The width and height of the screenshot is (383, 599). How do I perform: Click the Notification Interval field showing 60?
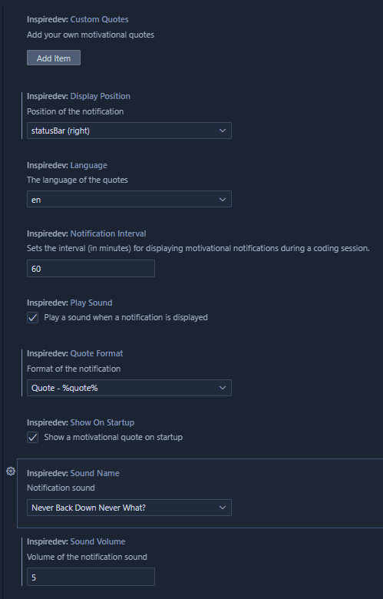(91, 269)
